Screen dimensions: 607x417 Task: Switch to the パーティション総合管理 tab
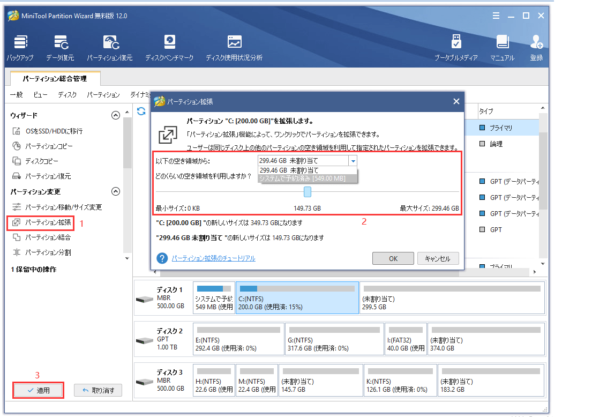(56, 78)
